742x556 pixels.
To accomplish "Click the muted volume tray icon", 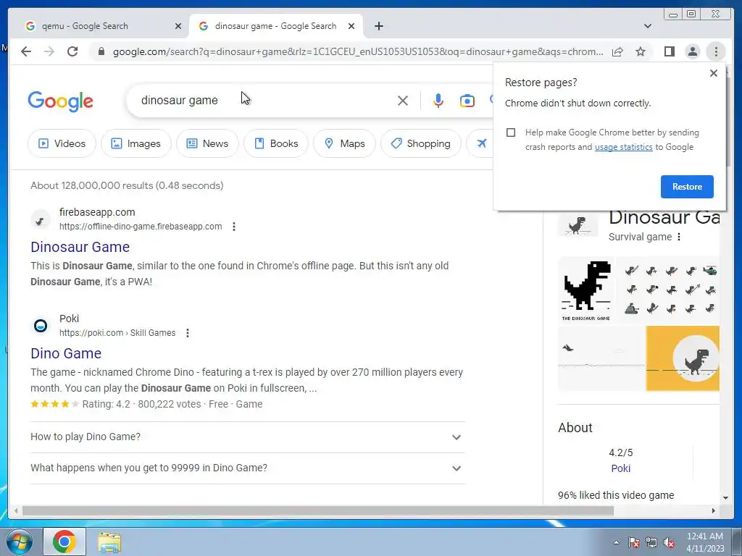I will (x=669, y=542).
